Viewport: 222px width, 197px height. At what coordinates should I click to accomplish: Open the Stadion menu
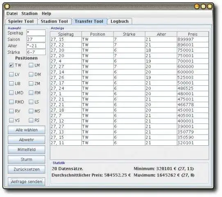tap(29, 14)
